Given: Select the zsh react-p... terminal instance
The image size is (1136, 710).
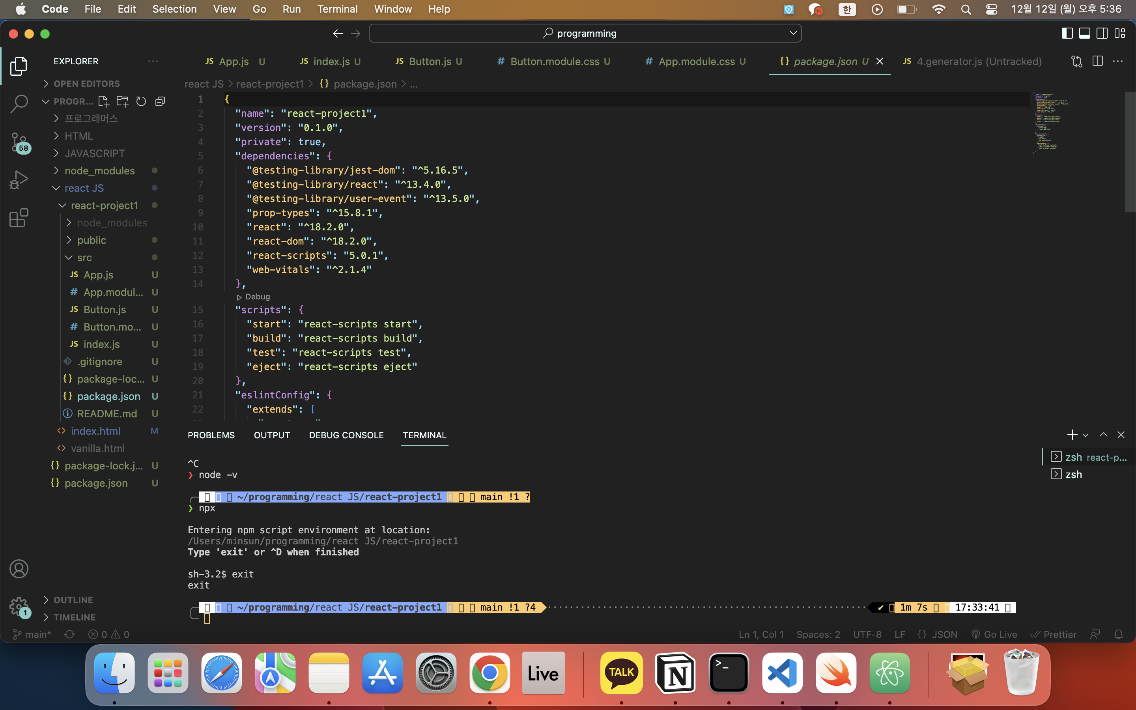Looking at the screenshot, I should (x=1088, y=457).
